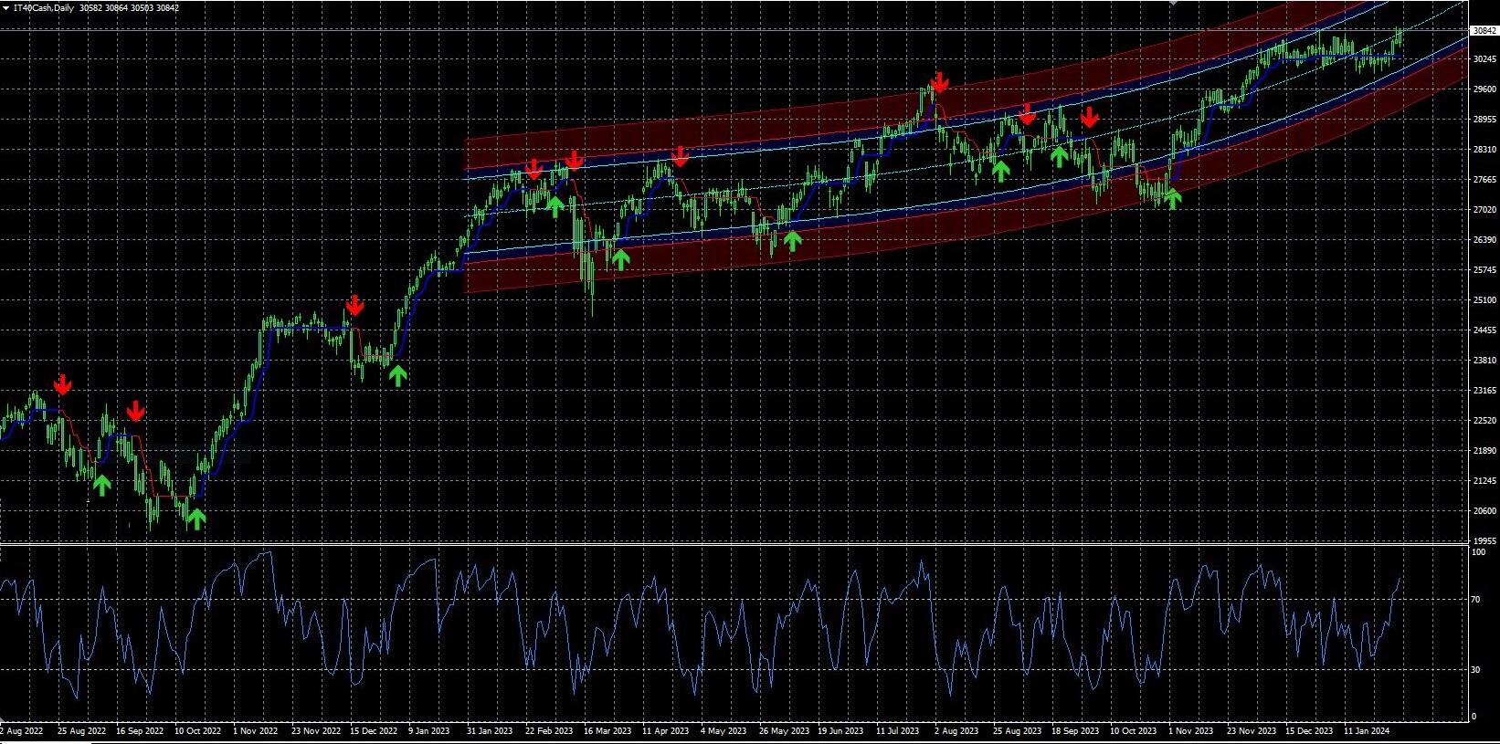Select the red sell arrow at the late July 2023 peak
The width and height of the screenshot is (1500, 744).
tap(938, 82)
